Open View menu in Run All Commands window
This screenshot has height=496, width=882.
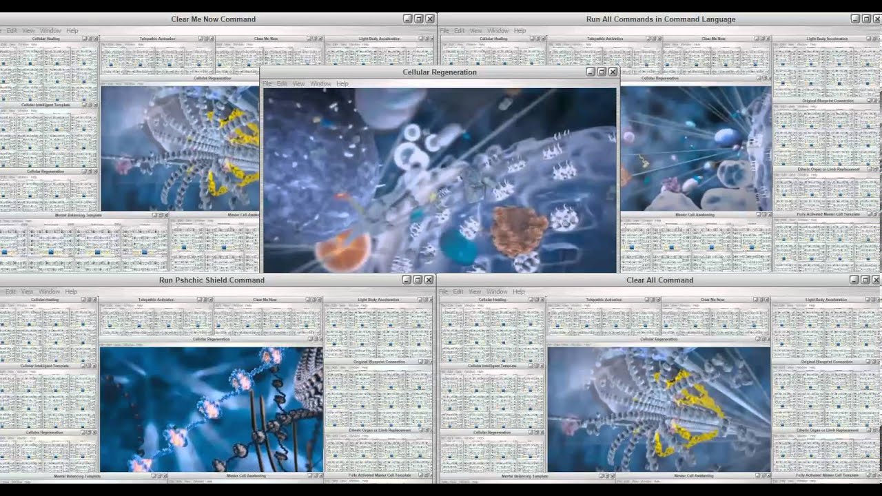[x=476, y=30]
